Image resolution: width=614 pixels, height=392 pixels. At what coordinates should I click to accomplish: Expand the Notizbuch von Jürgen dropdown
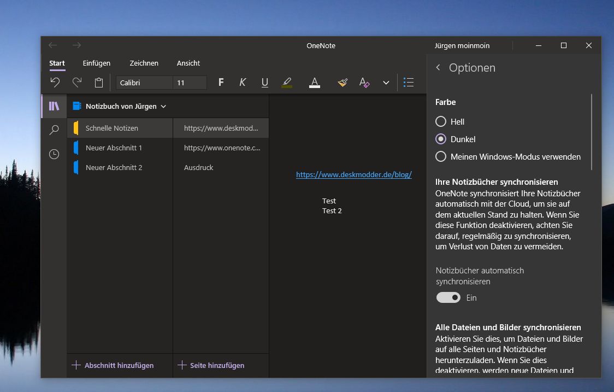163,106
